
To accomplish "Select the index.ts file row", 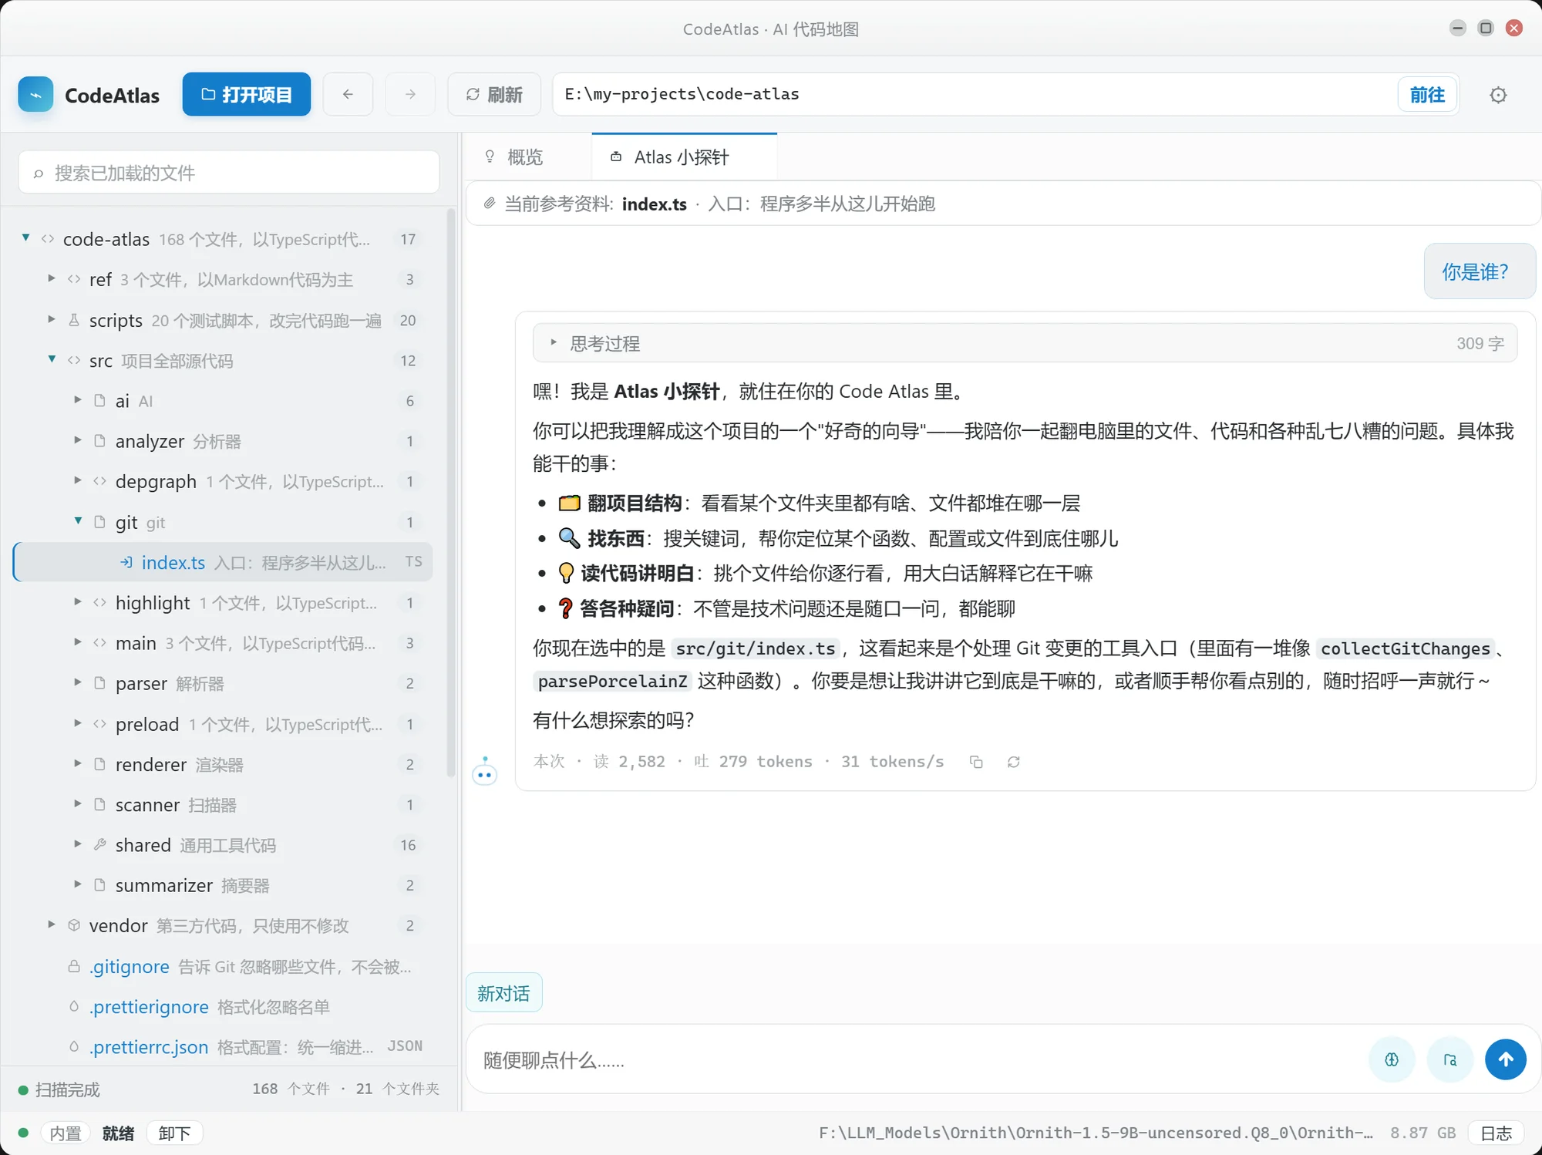I will click(223, 562).
